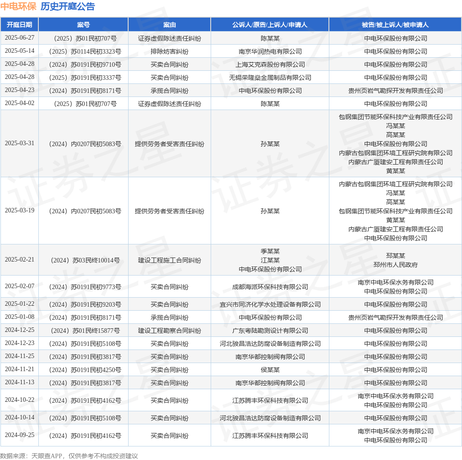Click 河北骏昌洁达防腐设备制造有限公司 in the 2024-12-23 row

(x=270, y=344)
